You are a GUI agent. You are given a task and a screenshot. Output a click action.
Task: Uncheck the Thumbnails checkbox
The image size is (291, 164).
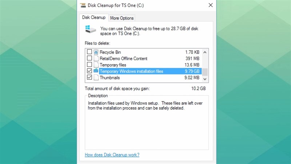click(x=89, y=77)
